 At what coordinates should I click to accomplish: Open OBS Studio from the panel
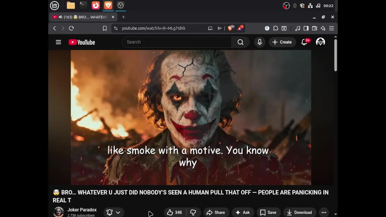tap(120, 5)
